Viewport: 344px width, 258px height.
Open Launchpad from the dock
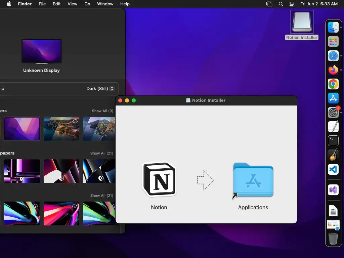tap(333, 41)
